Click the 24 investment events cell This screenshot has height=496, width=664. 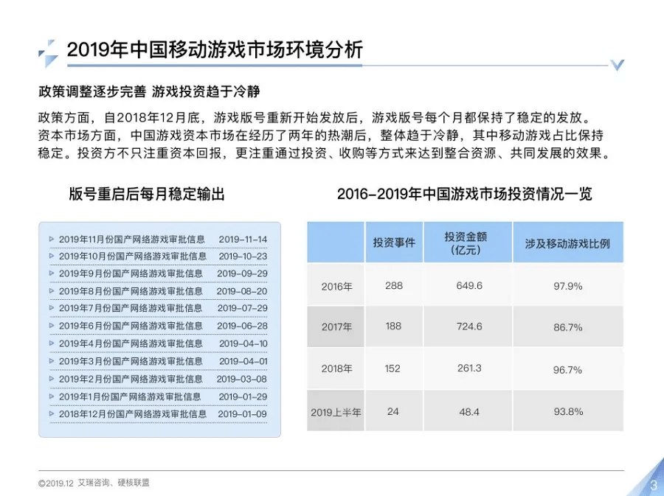click(x=393, y=411)
